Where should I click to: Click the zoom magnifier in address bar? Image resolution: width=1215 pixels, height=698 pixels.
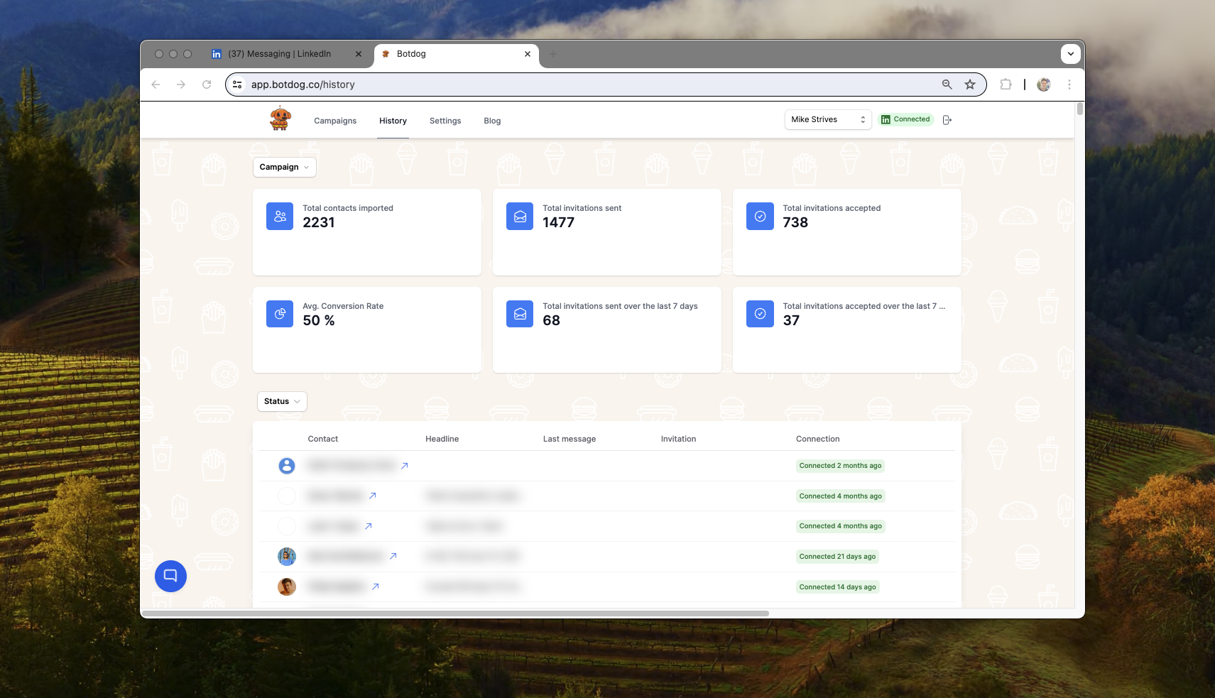click(x=947, y=84)
